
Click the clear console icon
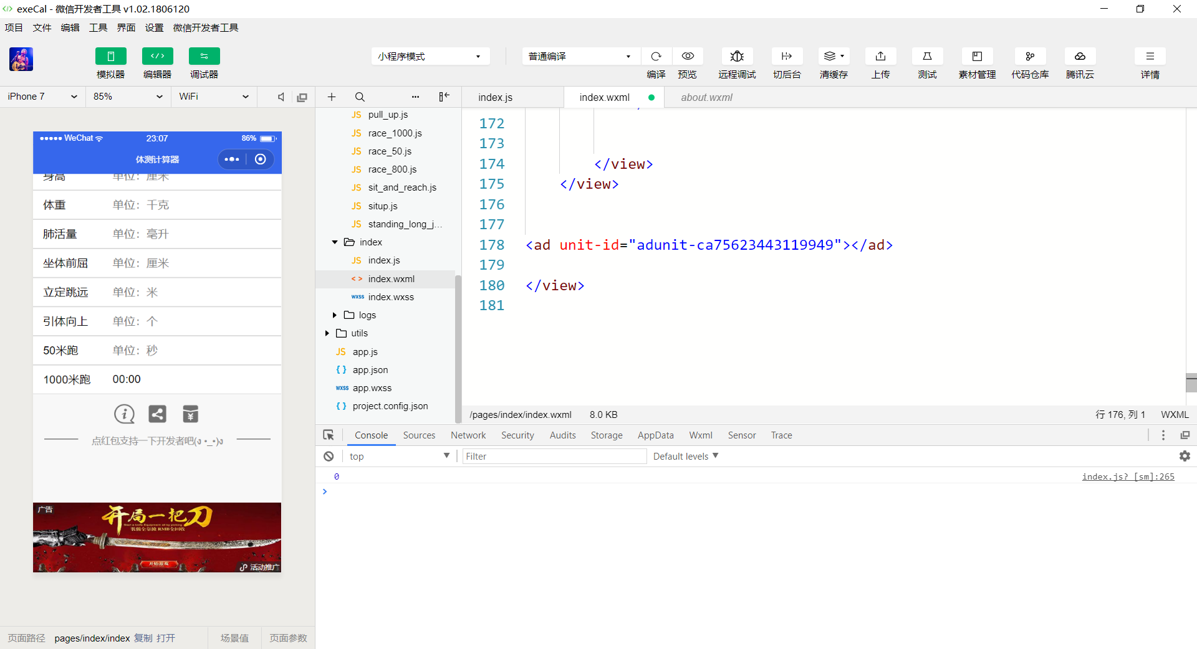tap(329, 457)
